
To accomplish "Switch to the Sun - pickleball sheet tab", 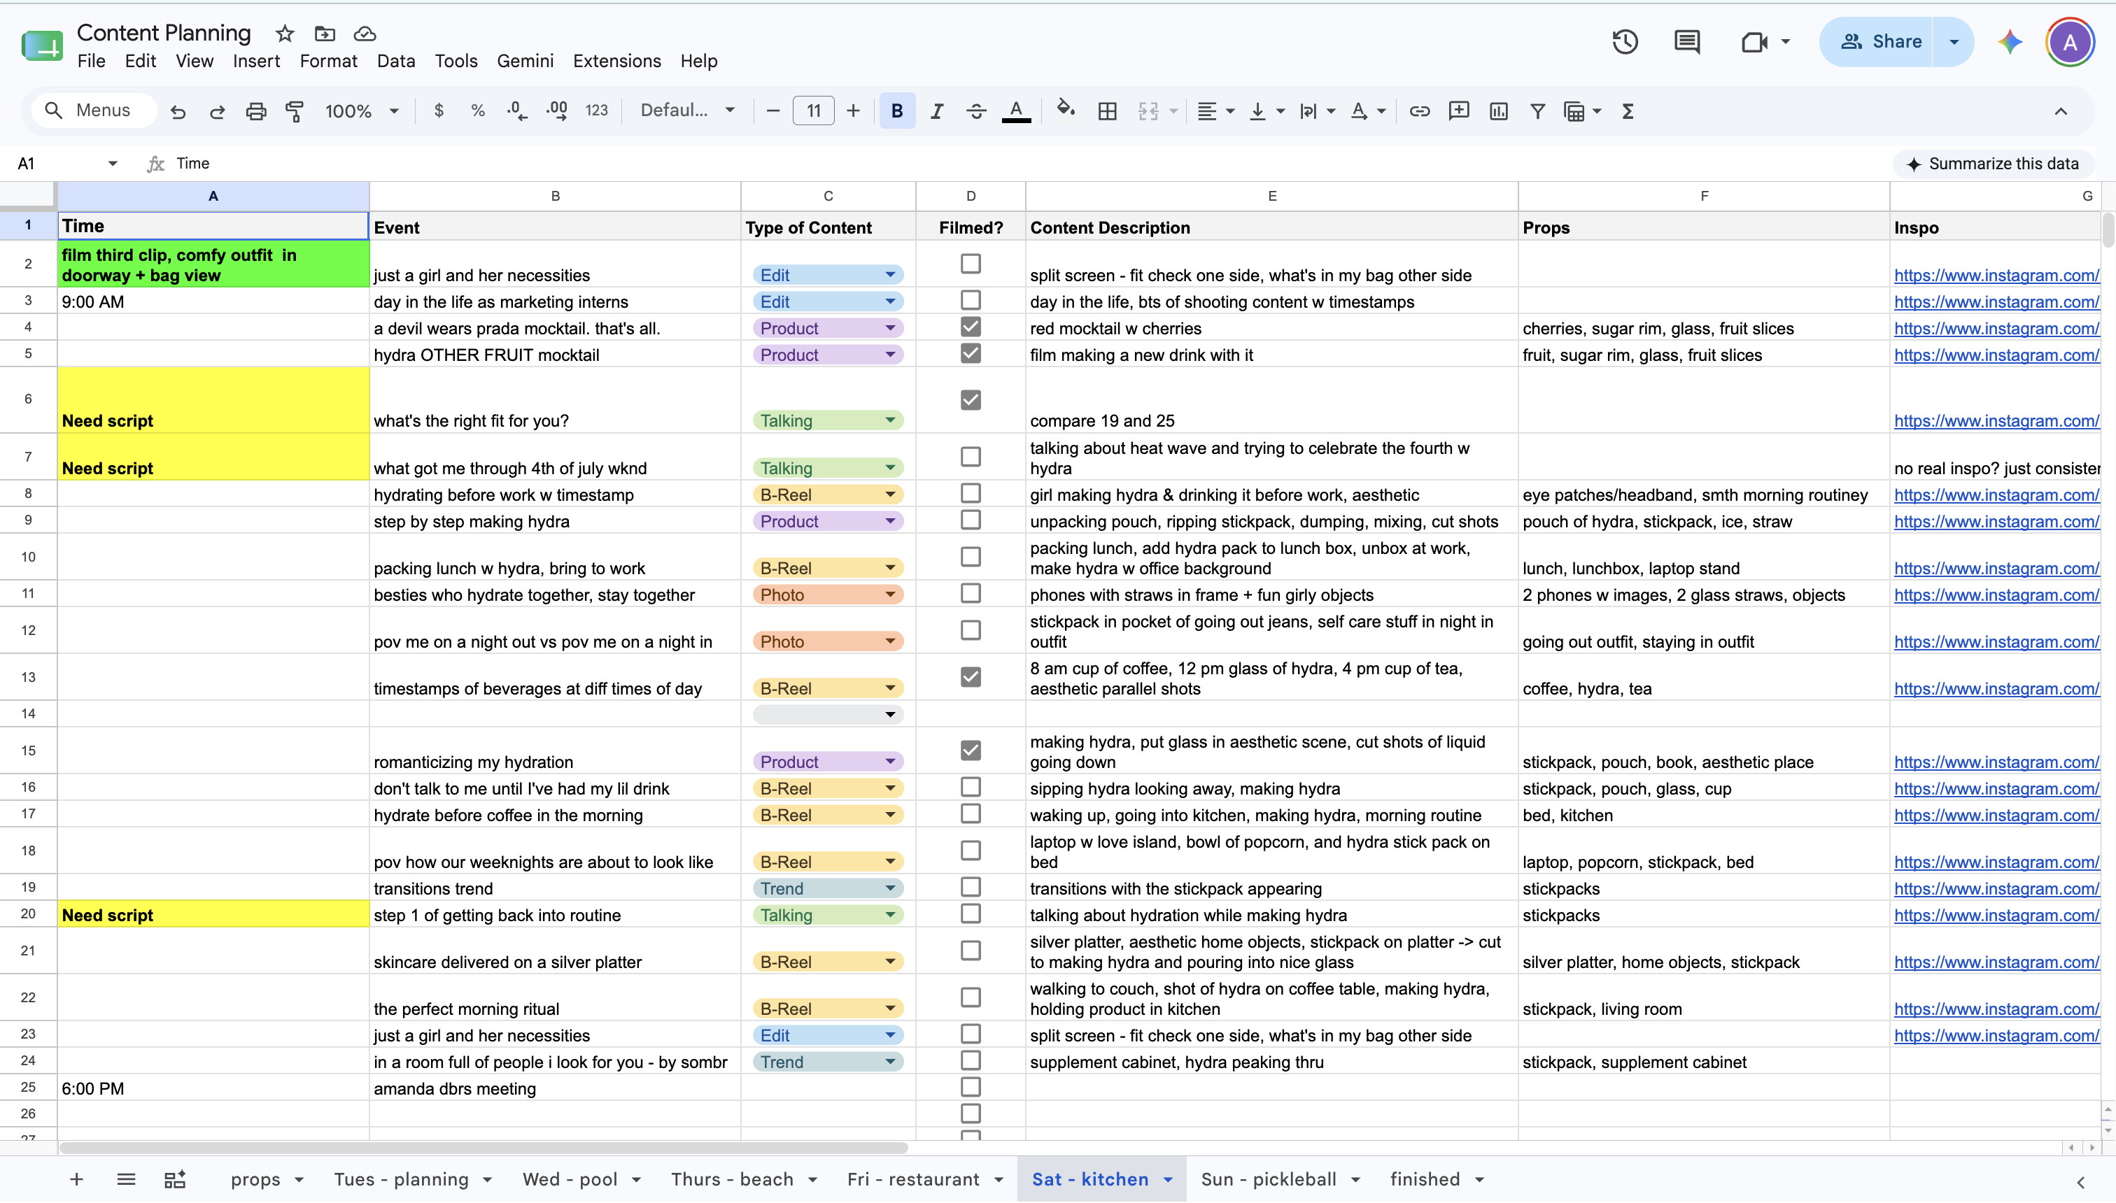I will (x=1268, y=1179).
